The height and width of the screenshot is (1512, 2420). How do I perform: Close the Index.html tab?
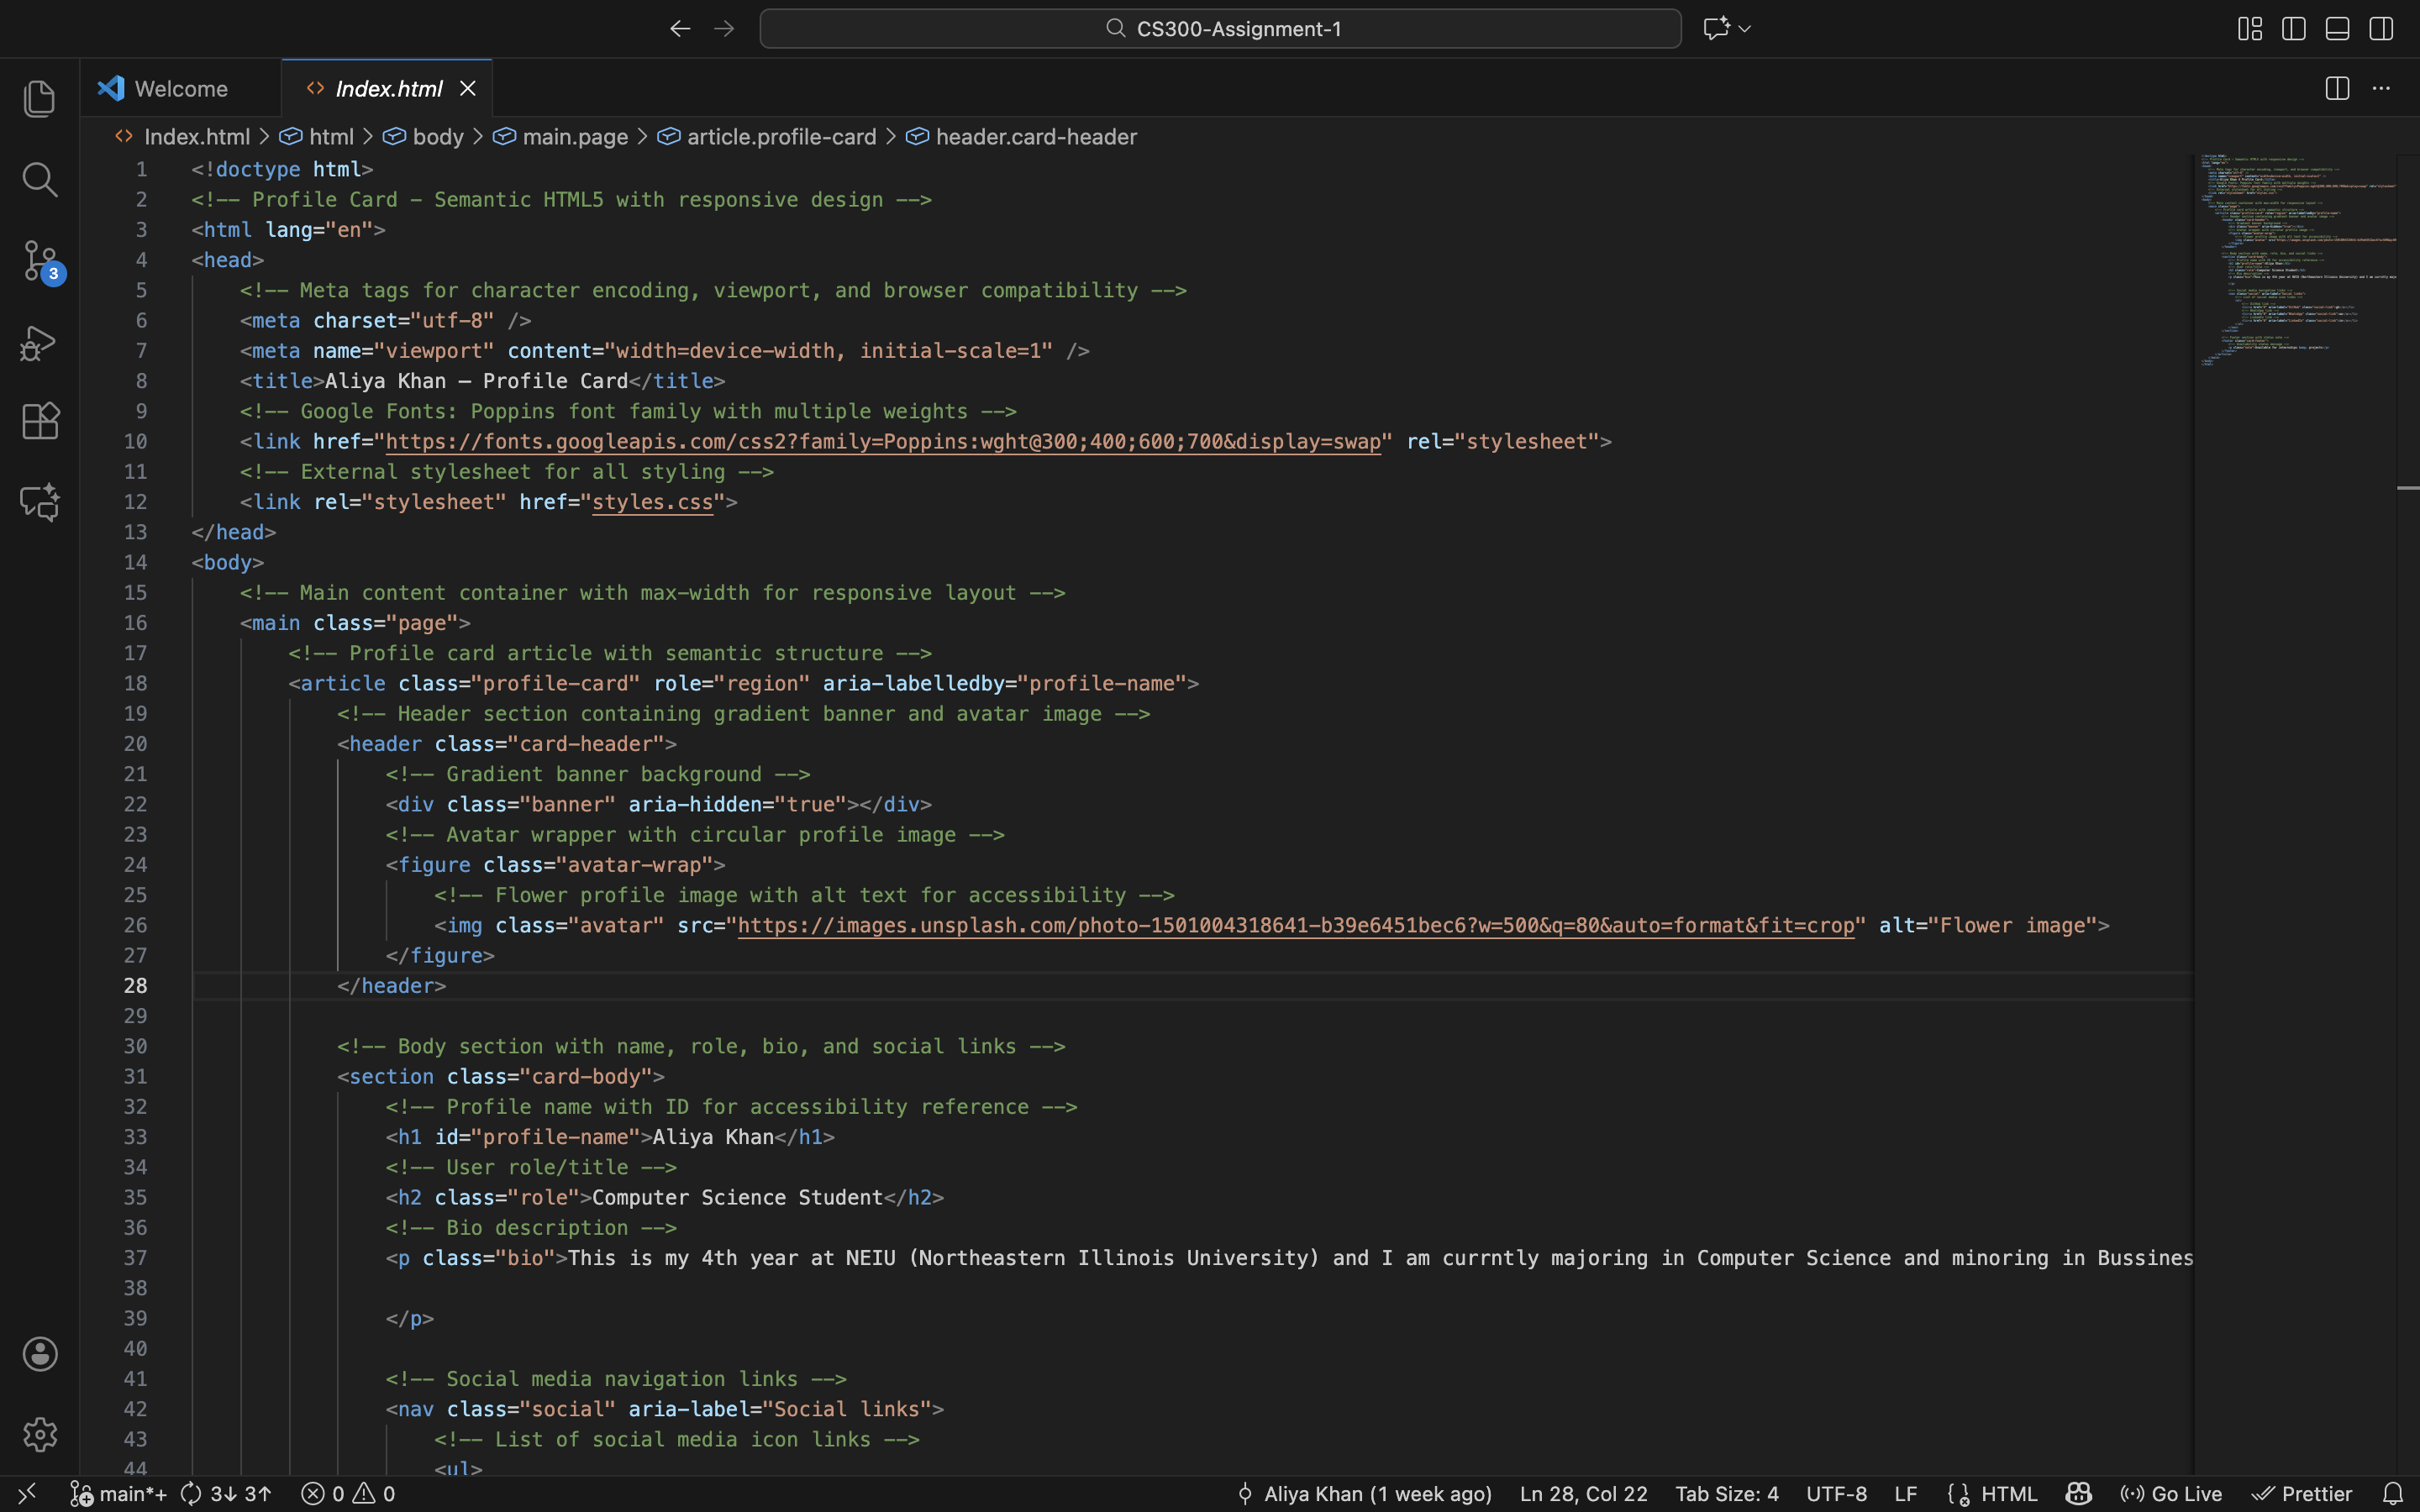(x=467, y=89)
